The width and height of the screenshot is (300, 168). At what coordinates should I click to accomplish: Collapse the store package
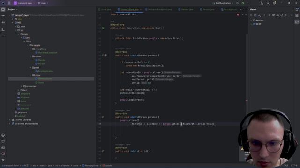(x=30, y=75)
